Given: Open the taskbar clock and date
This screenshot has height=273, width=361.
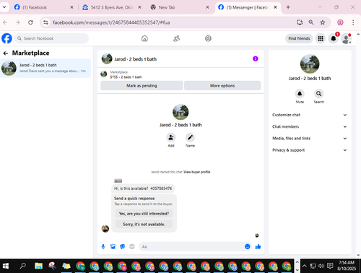Looking at the screenshot, I should pos(347,266).
